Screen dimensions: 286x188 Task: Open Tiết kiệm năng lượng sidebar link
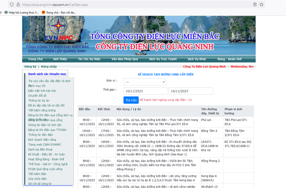[x=42, y=110]
